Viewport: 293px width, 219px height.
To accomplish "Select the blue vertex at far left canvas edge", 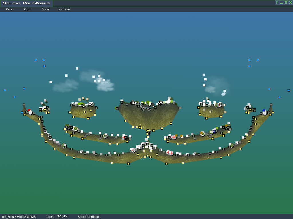I will (5, 90).
